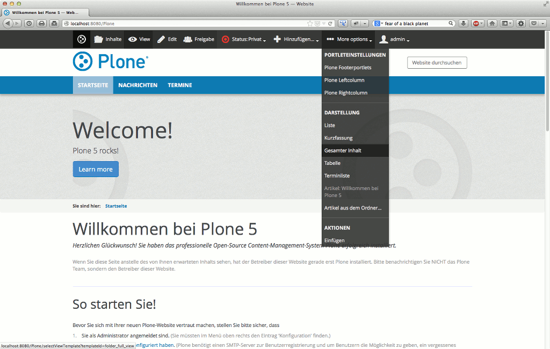Choose Gesamter Inhalt display option
Image resolution: width=550 pixels, height=349 pixels.
click(x=355, y=150)
